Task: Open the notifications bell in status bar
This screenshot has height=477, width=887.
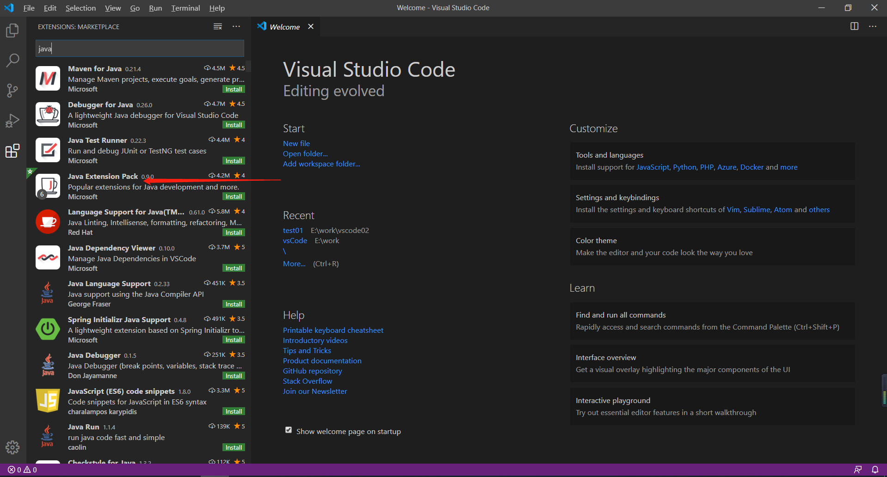Action: click(x=875, y=470)
